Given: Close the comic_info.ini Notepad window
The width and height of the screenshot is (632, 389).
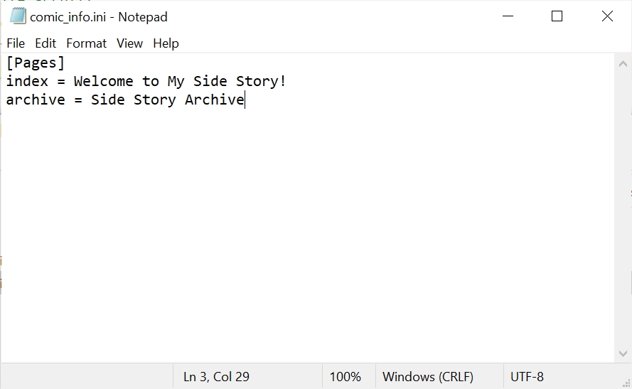Looking at the screenshot, I should point(607,16).
